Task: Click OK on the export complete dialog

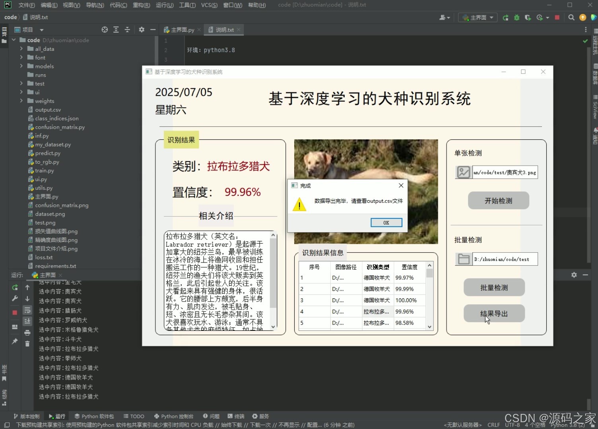Action: (x=386, y=222)
